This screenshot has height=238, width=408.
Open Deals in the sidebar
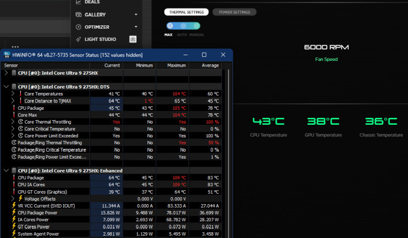click(x=93, y=2)
